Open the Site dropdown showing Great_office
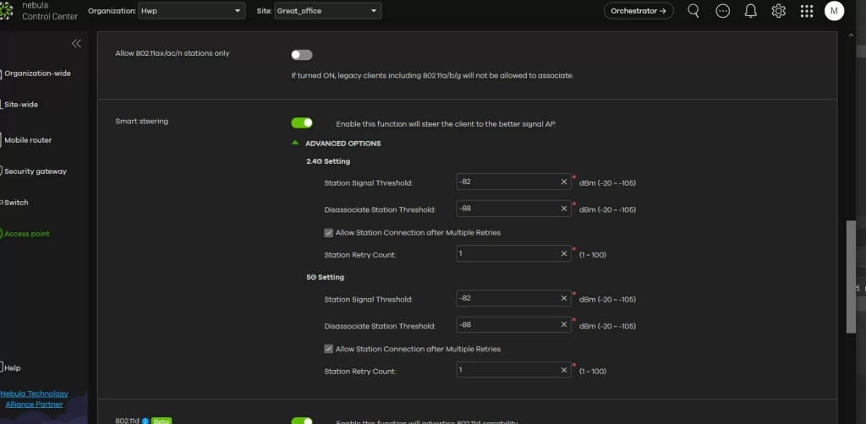The width and height of the screenshot is (866, 424). tap(326, 11)
